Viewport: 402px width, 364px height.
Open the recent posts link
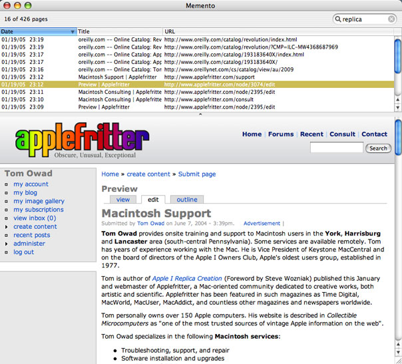tap(32, 235)
